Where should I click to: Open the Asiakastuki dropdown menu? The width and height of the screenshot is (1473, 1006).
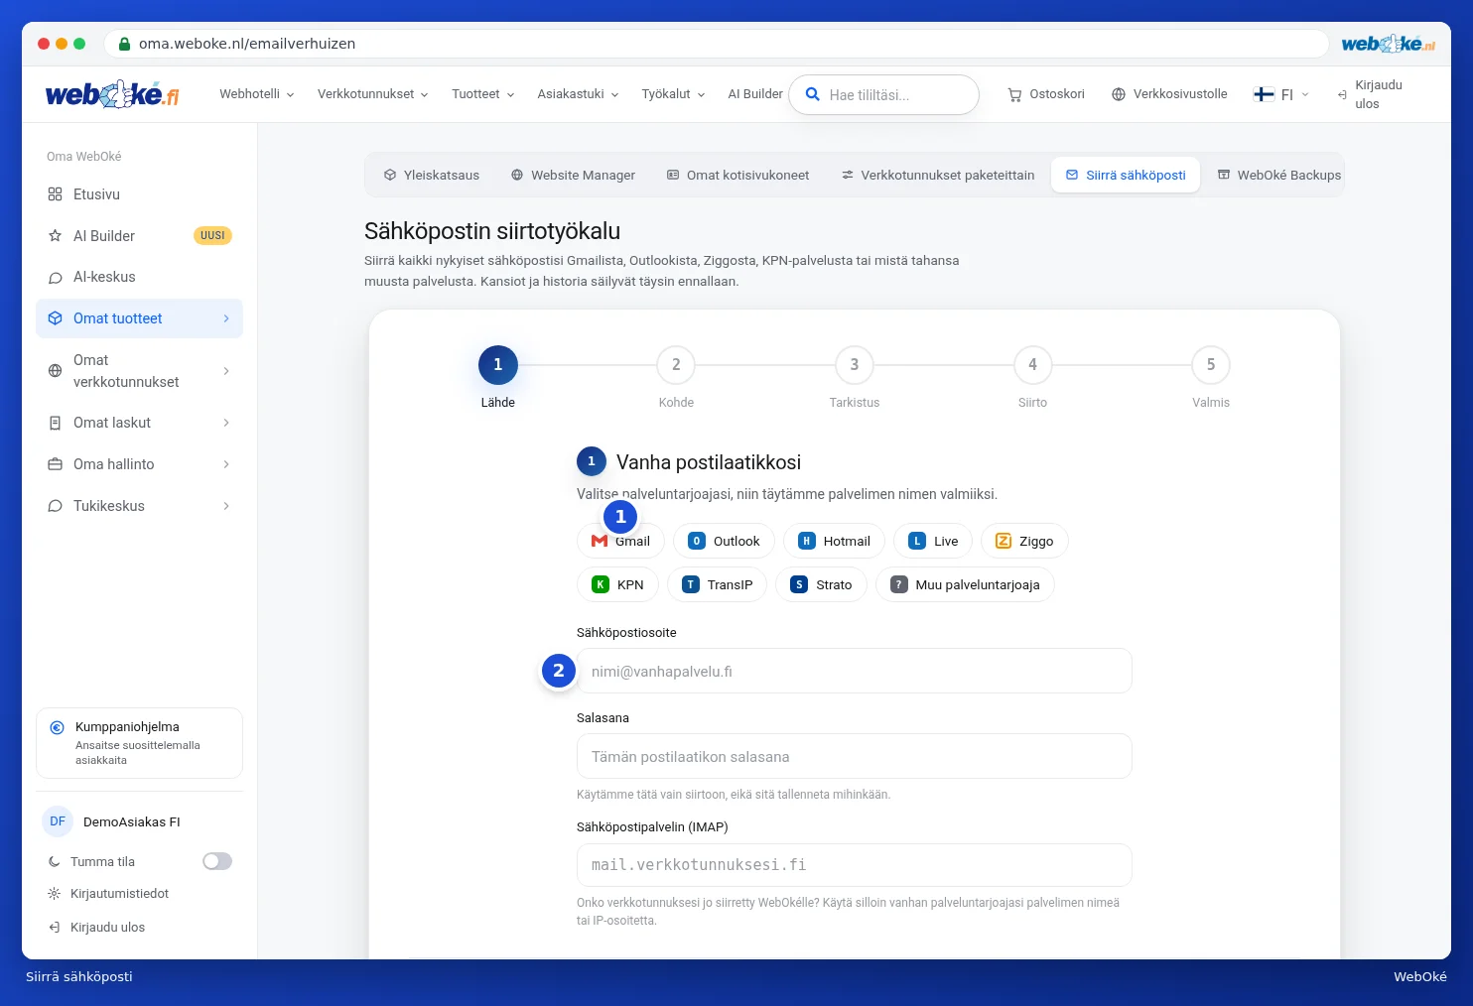pos(579,94)
